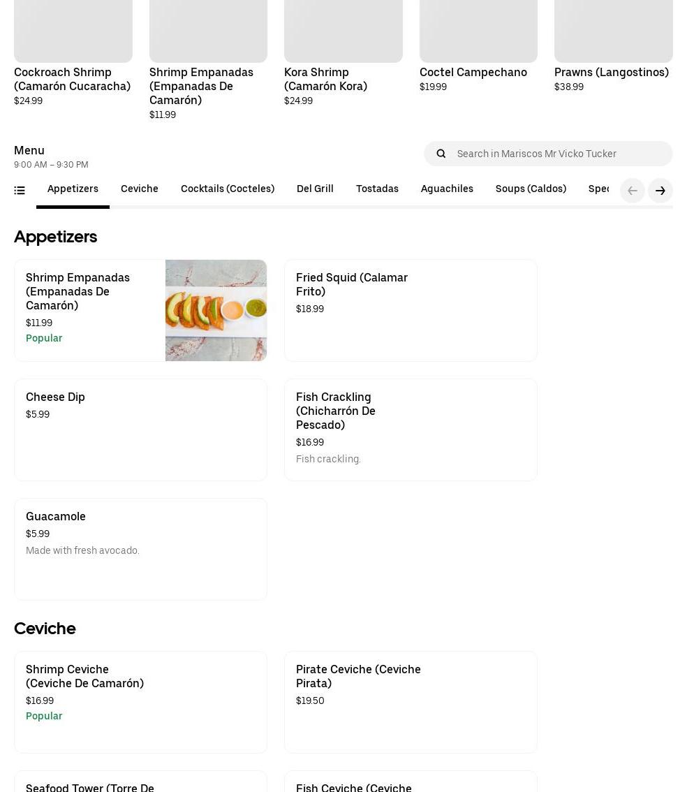Screen dimensions: 687x792
Task: Select the Cocktails (Cocteles) tab
Action: (x=228, y=189)
